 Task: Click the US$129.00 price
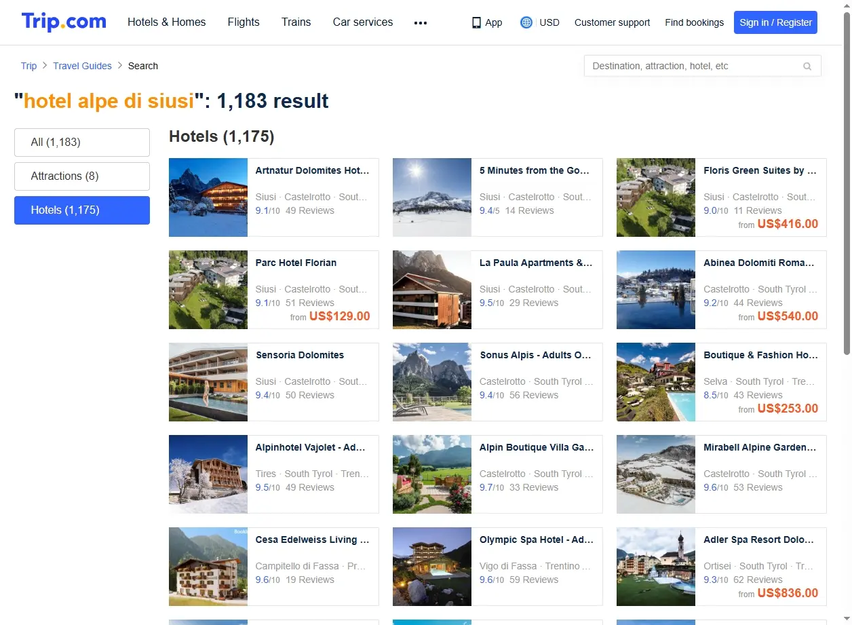click(x=340, y=316)
